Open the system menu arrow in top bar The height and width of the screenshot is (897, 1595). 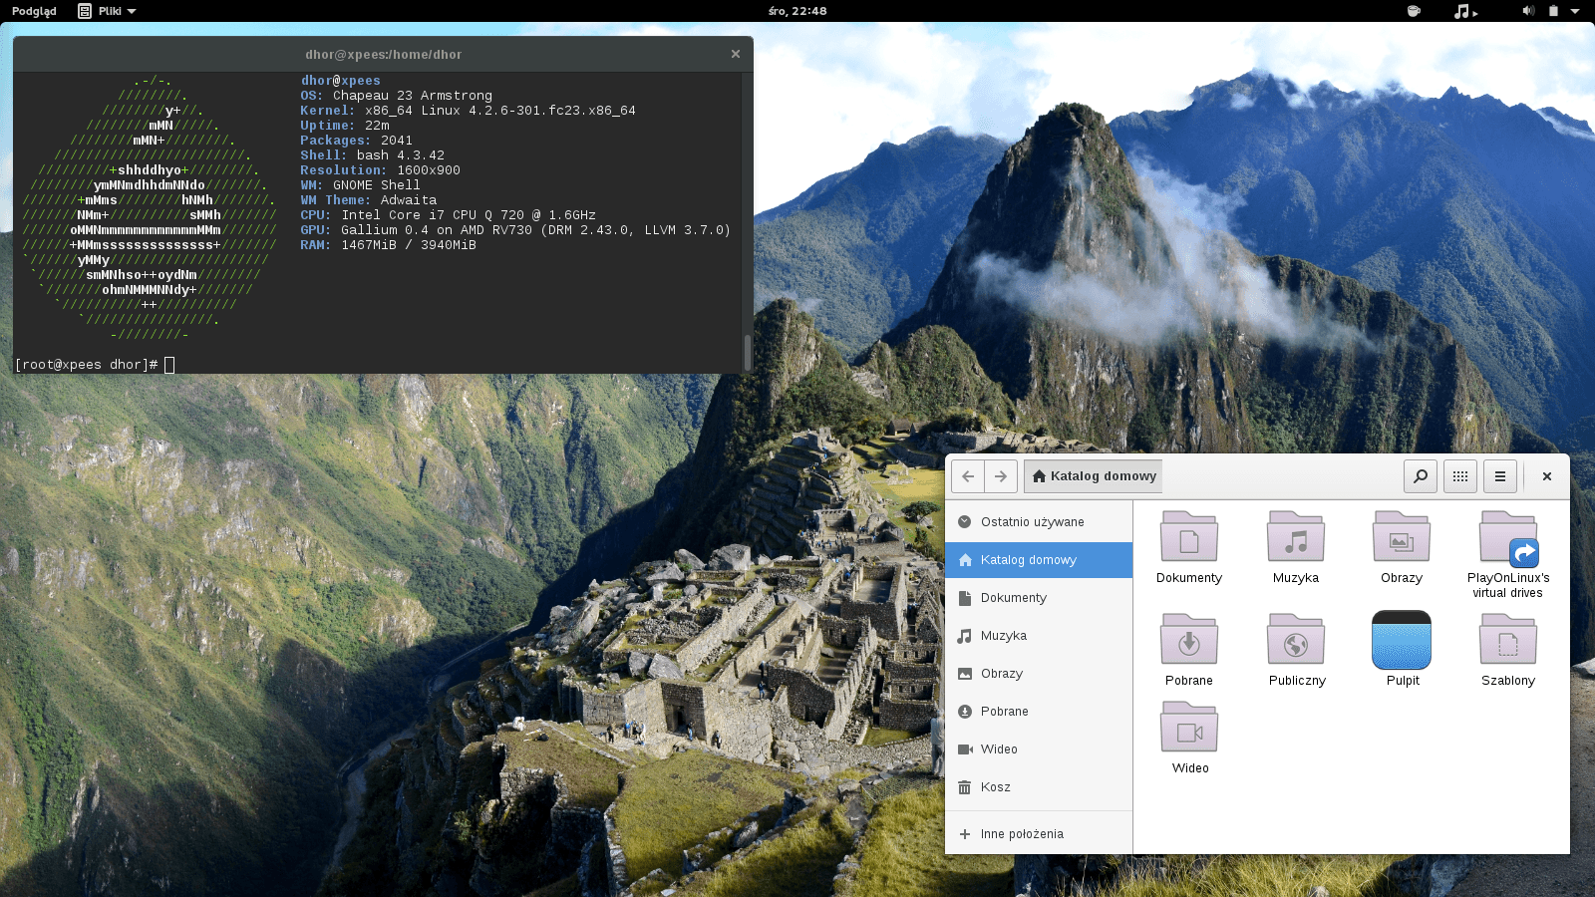[1575, 11]
